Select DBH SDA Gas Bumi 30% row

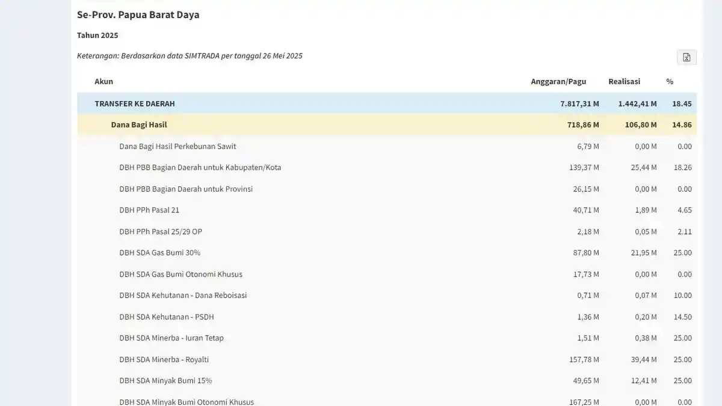point(387,253)
